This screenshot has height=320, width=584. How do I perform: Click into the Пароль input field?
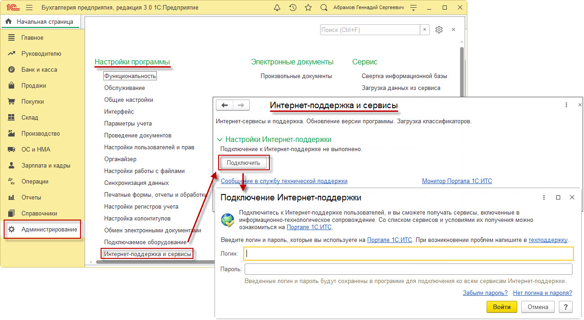click(408, 269)
